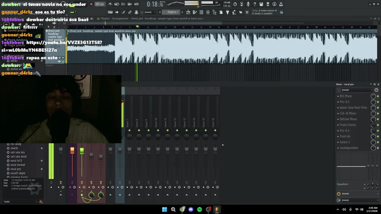Open the Soundgoodizer slot arrow menu

click(x=338, y=148)
